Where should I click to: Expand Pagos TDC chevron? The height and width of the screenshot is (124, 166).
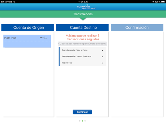[x=102, y=63]
